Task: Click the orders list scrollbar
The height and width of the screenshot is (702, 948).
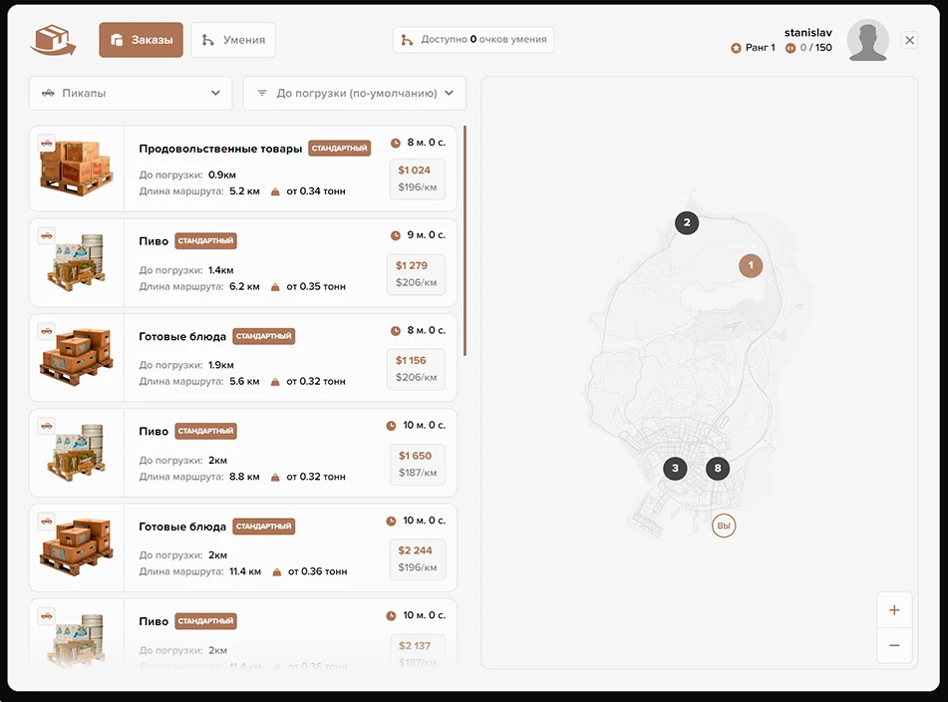Action: 465,240
